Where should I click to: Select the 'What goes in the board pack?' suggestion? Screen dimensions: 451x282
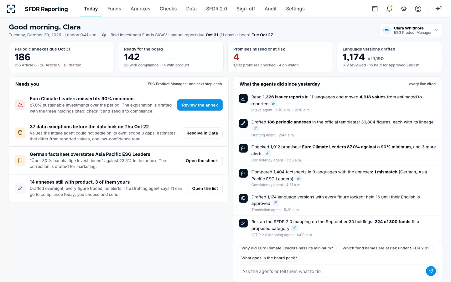[269, 258]
